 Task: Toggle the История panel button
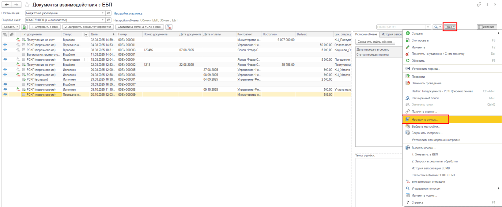pos(486,27)
